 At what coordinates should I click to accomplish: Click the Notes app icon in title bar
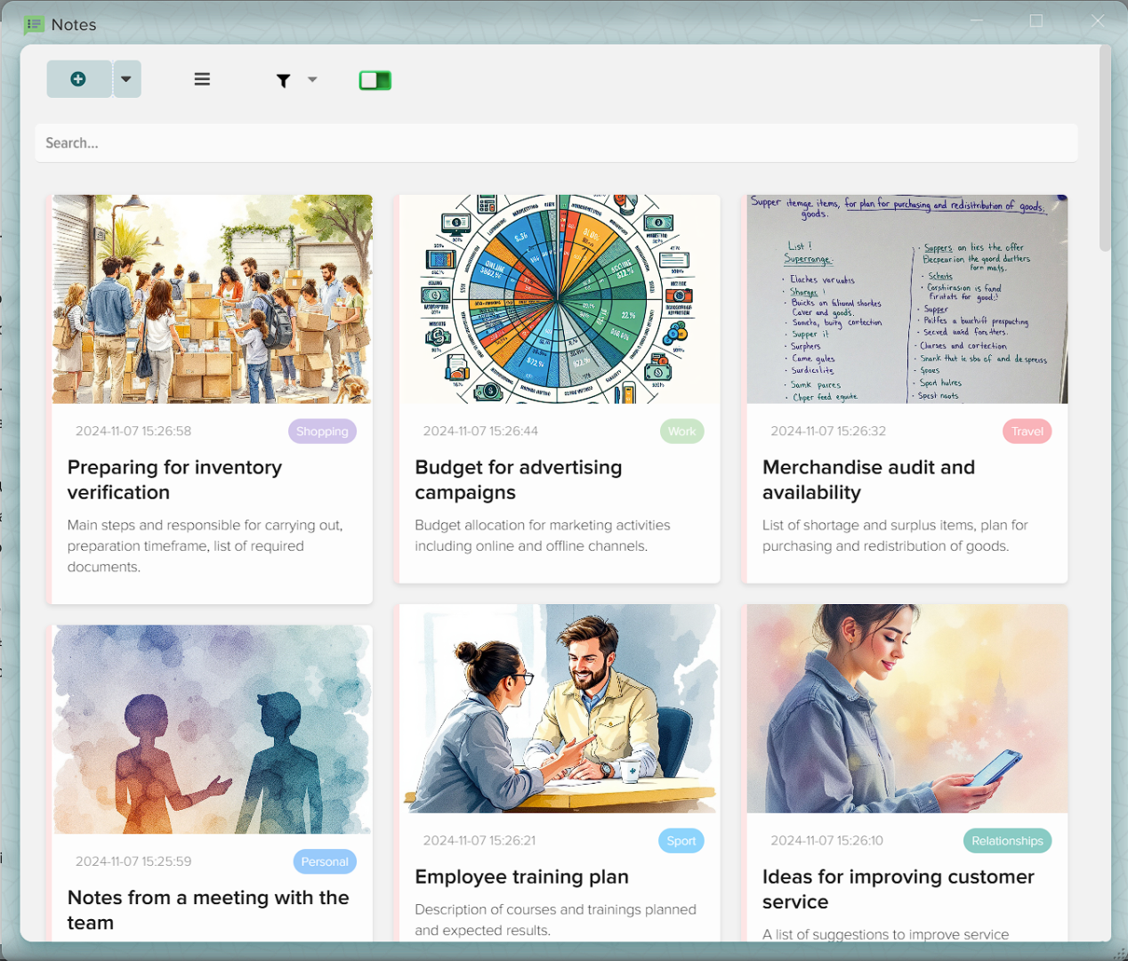tap(34, 25)
